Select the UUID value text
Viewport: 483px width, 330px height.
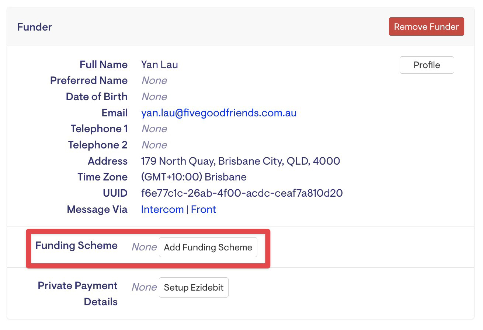[x=241, y=193]
